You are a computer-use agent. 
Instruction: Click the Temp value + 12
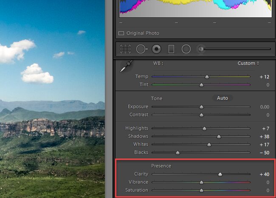[x=265, y=77]
